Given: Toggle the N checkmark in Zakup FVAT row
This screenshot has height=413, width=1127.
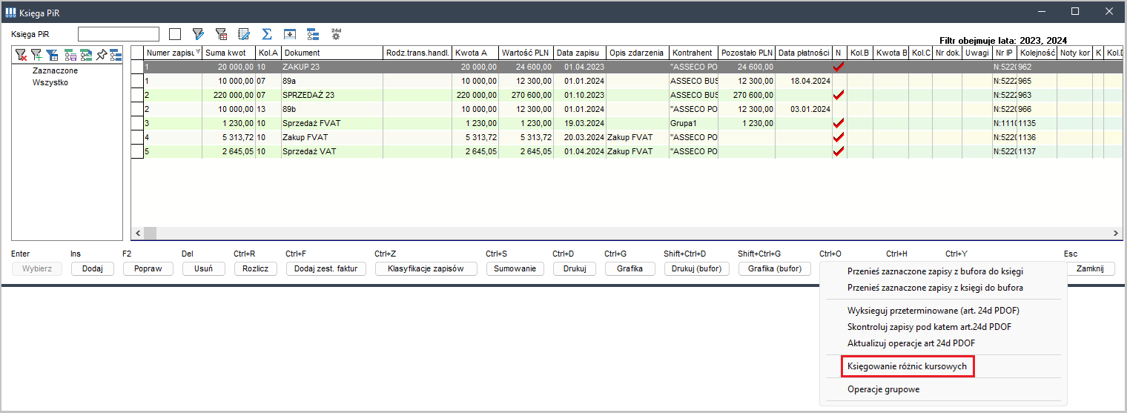Looking at the screenshot, I should [839, 137].
